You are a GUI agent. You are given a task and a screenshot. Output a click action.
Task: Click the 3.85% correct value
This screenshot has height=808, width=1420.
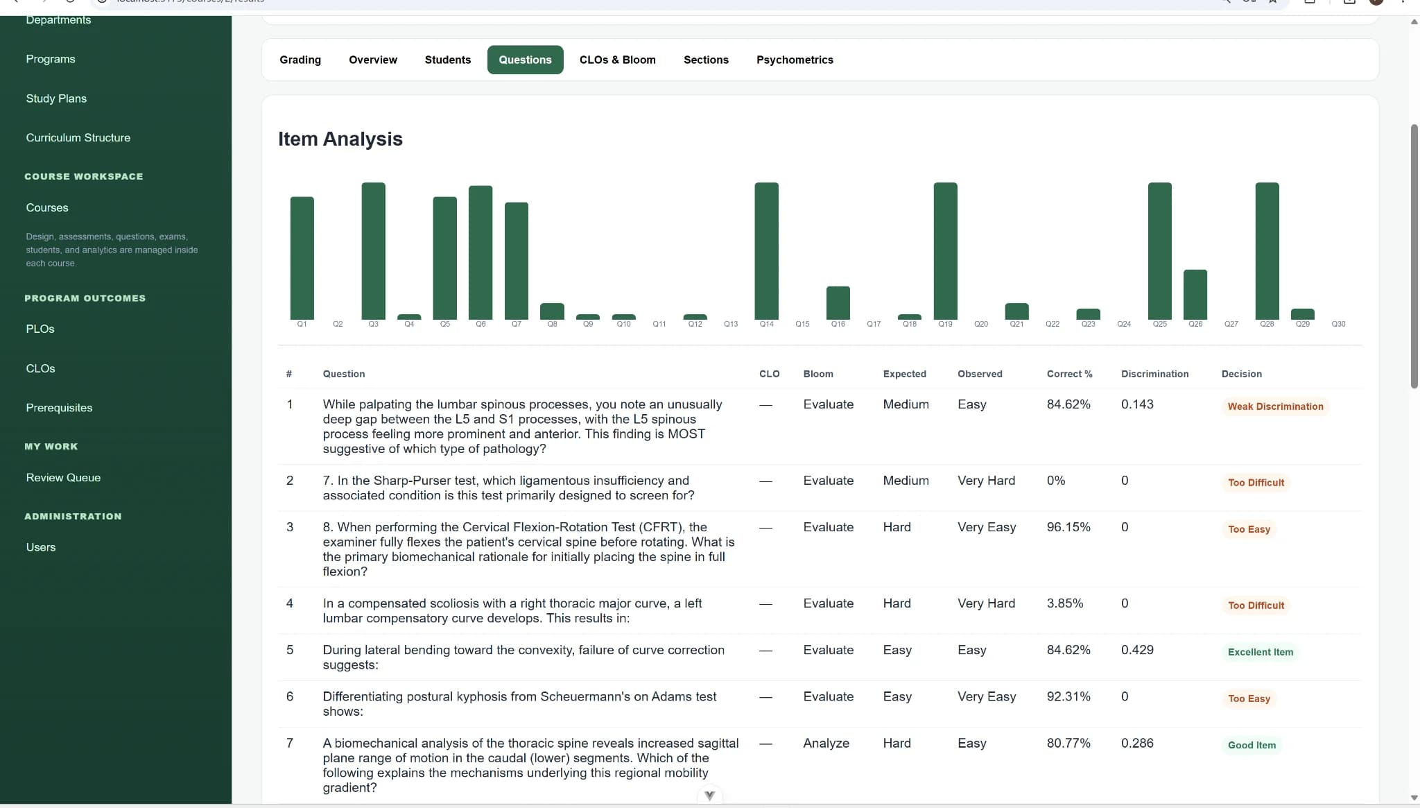(1065, 603)
